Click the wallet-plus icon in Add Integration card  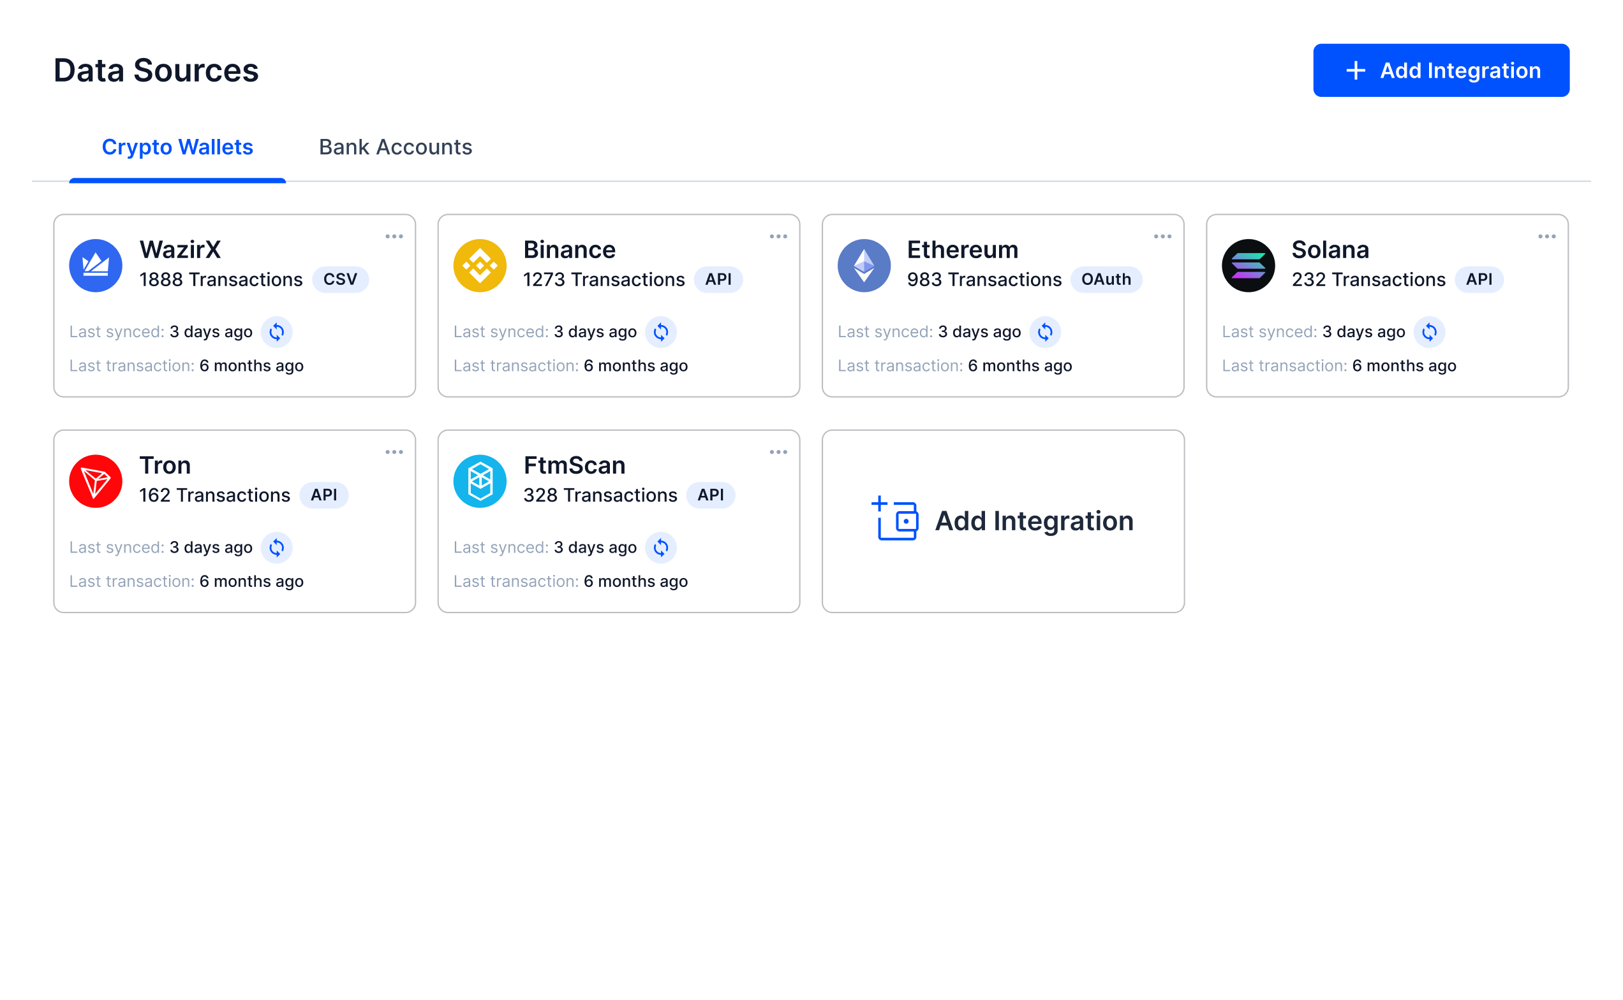(x=895, y=518)
